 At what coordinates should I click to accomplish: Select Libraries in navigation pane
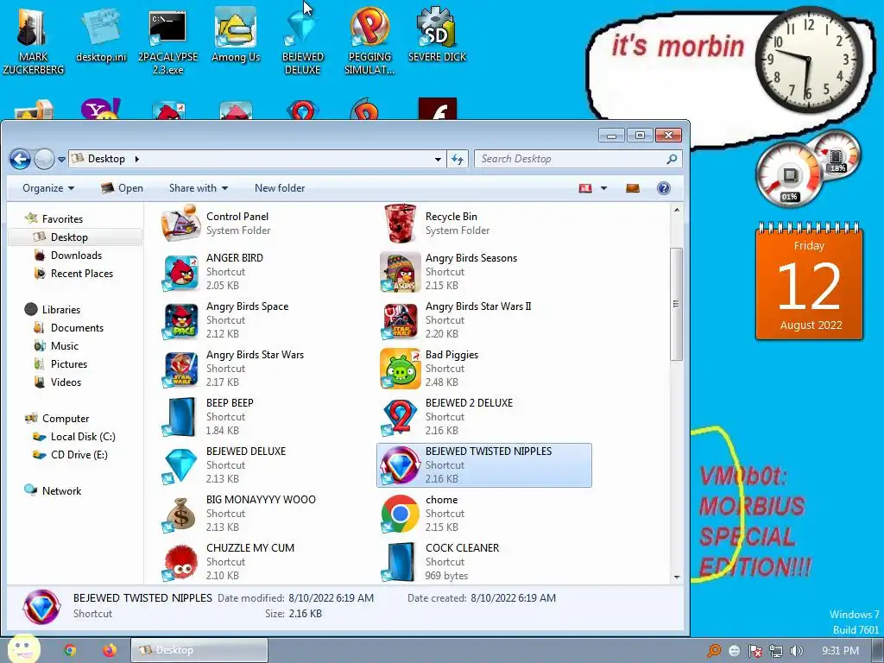(x=61, y=310)
